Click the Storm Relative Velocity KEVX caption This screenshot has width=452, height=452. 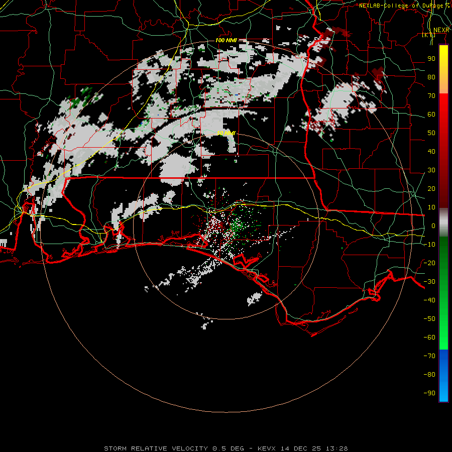(225, 448)
